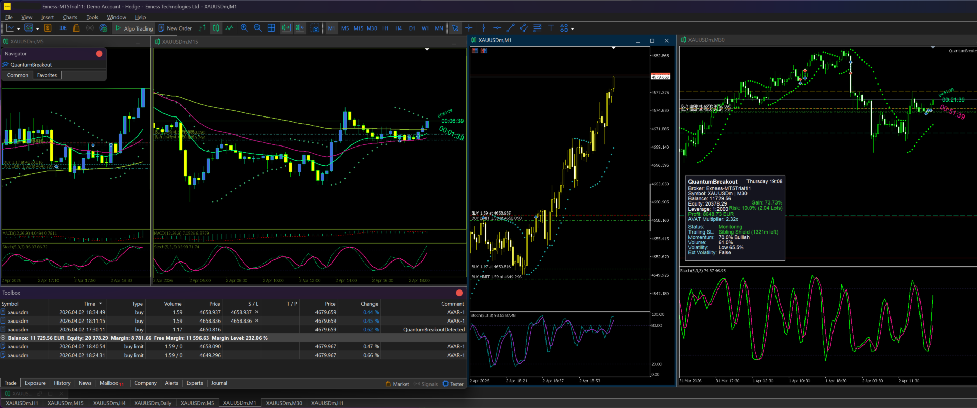Toggle chart auto-scroll to latest bar
Image resolution: width=977 pixels, height=408 pixels.
[x=286, y=28]
